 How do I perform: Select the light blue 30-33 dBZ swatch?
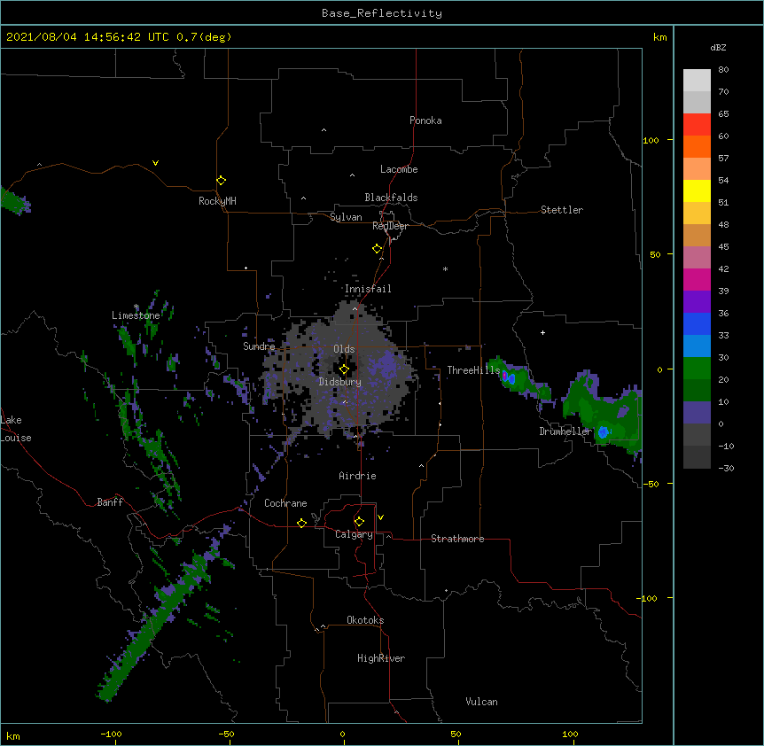click(x=697, y=346)
